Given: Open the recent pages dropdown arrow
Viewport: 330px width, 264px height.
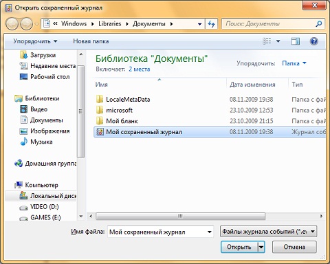Looking at the screenshot, I should tap(36, 24).
